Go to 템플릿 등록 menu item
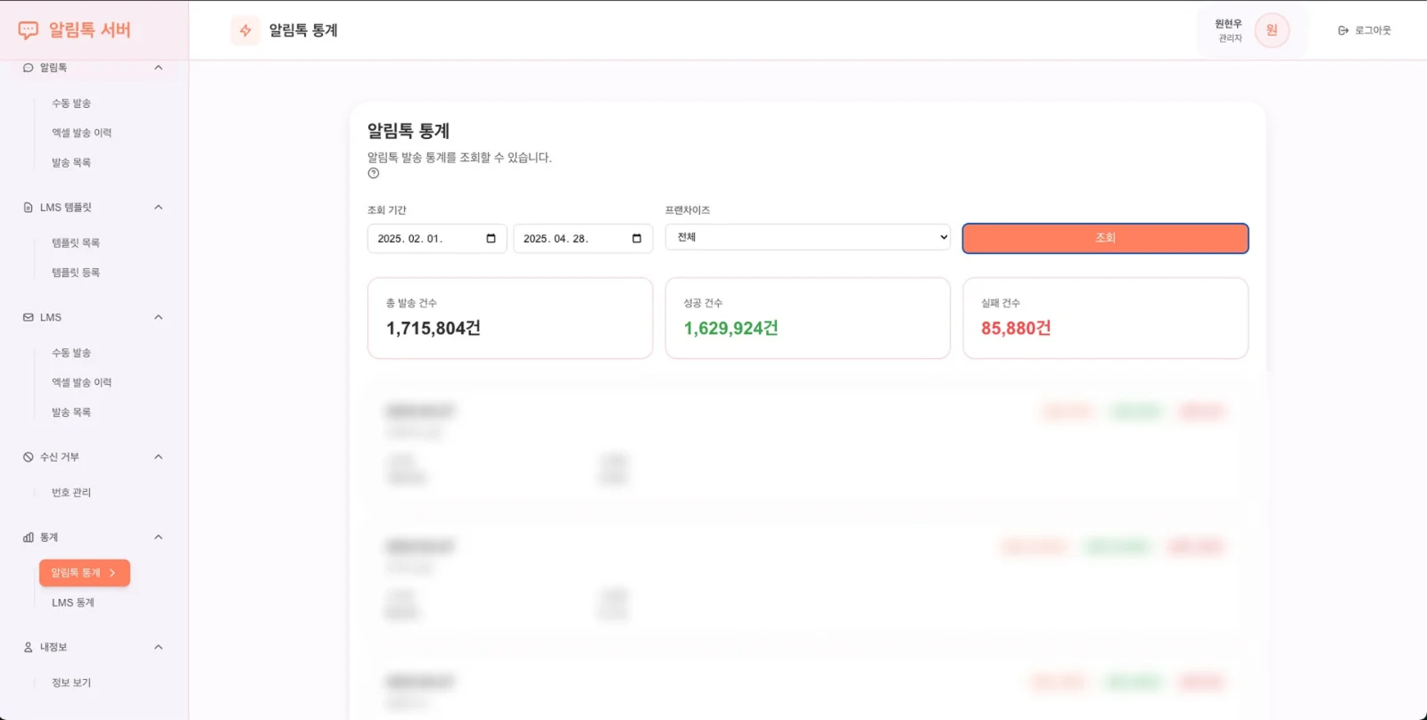1427x720 pixels. click(76, 273)
